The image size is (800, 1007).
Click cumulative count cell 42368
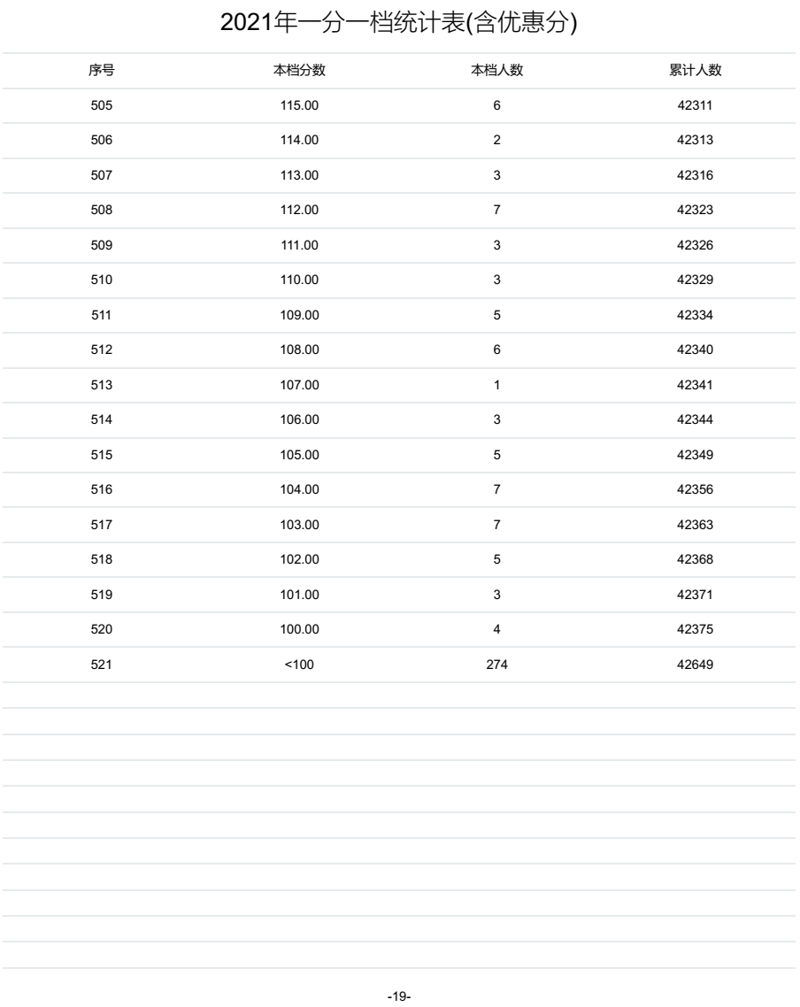point(695,559)
